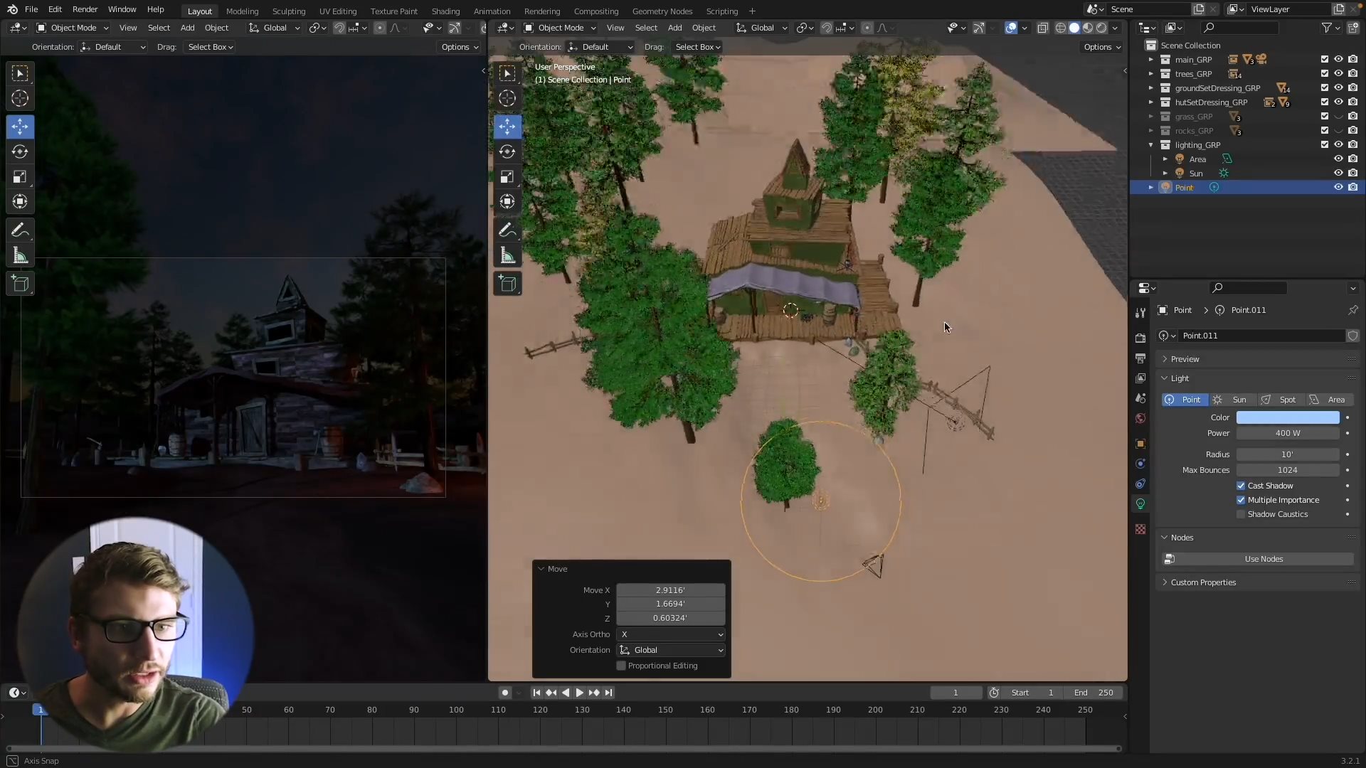Screen dimensions: 1366x768
Task: Switch to the Shading workspace tab
Action: point(445,11)
